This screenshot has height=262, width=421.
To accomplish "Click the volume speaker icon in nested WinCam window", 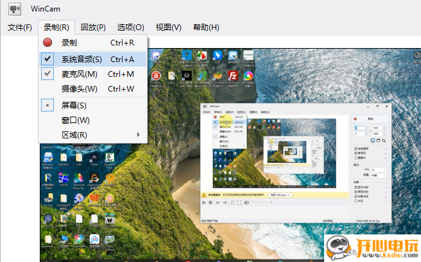I will tap(246, 202).
